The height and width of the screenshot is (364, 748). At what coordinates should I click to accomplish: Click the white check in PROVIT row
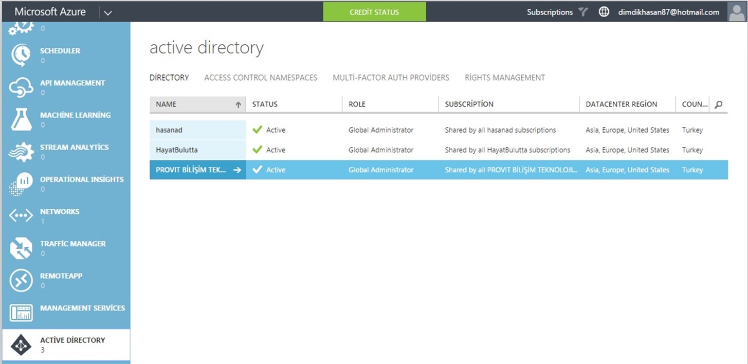[258, 170]
